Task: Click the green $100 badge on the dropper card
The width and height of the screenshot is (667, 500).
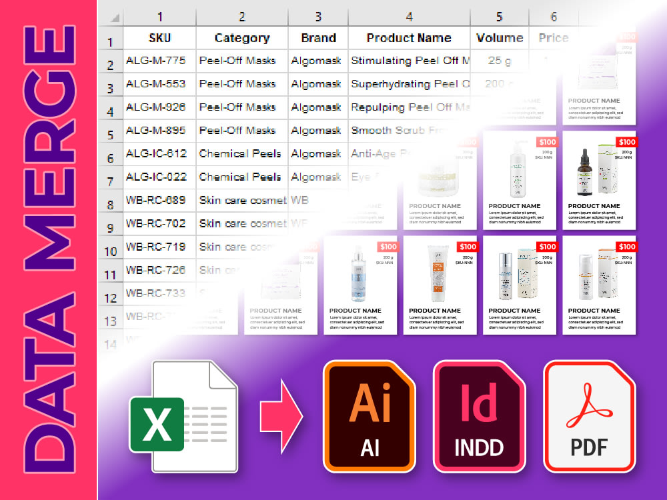Action: pos(626,142)
